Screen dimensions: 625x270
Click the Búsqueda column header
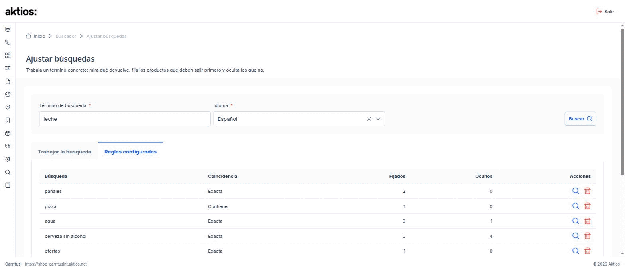56,176
